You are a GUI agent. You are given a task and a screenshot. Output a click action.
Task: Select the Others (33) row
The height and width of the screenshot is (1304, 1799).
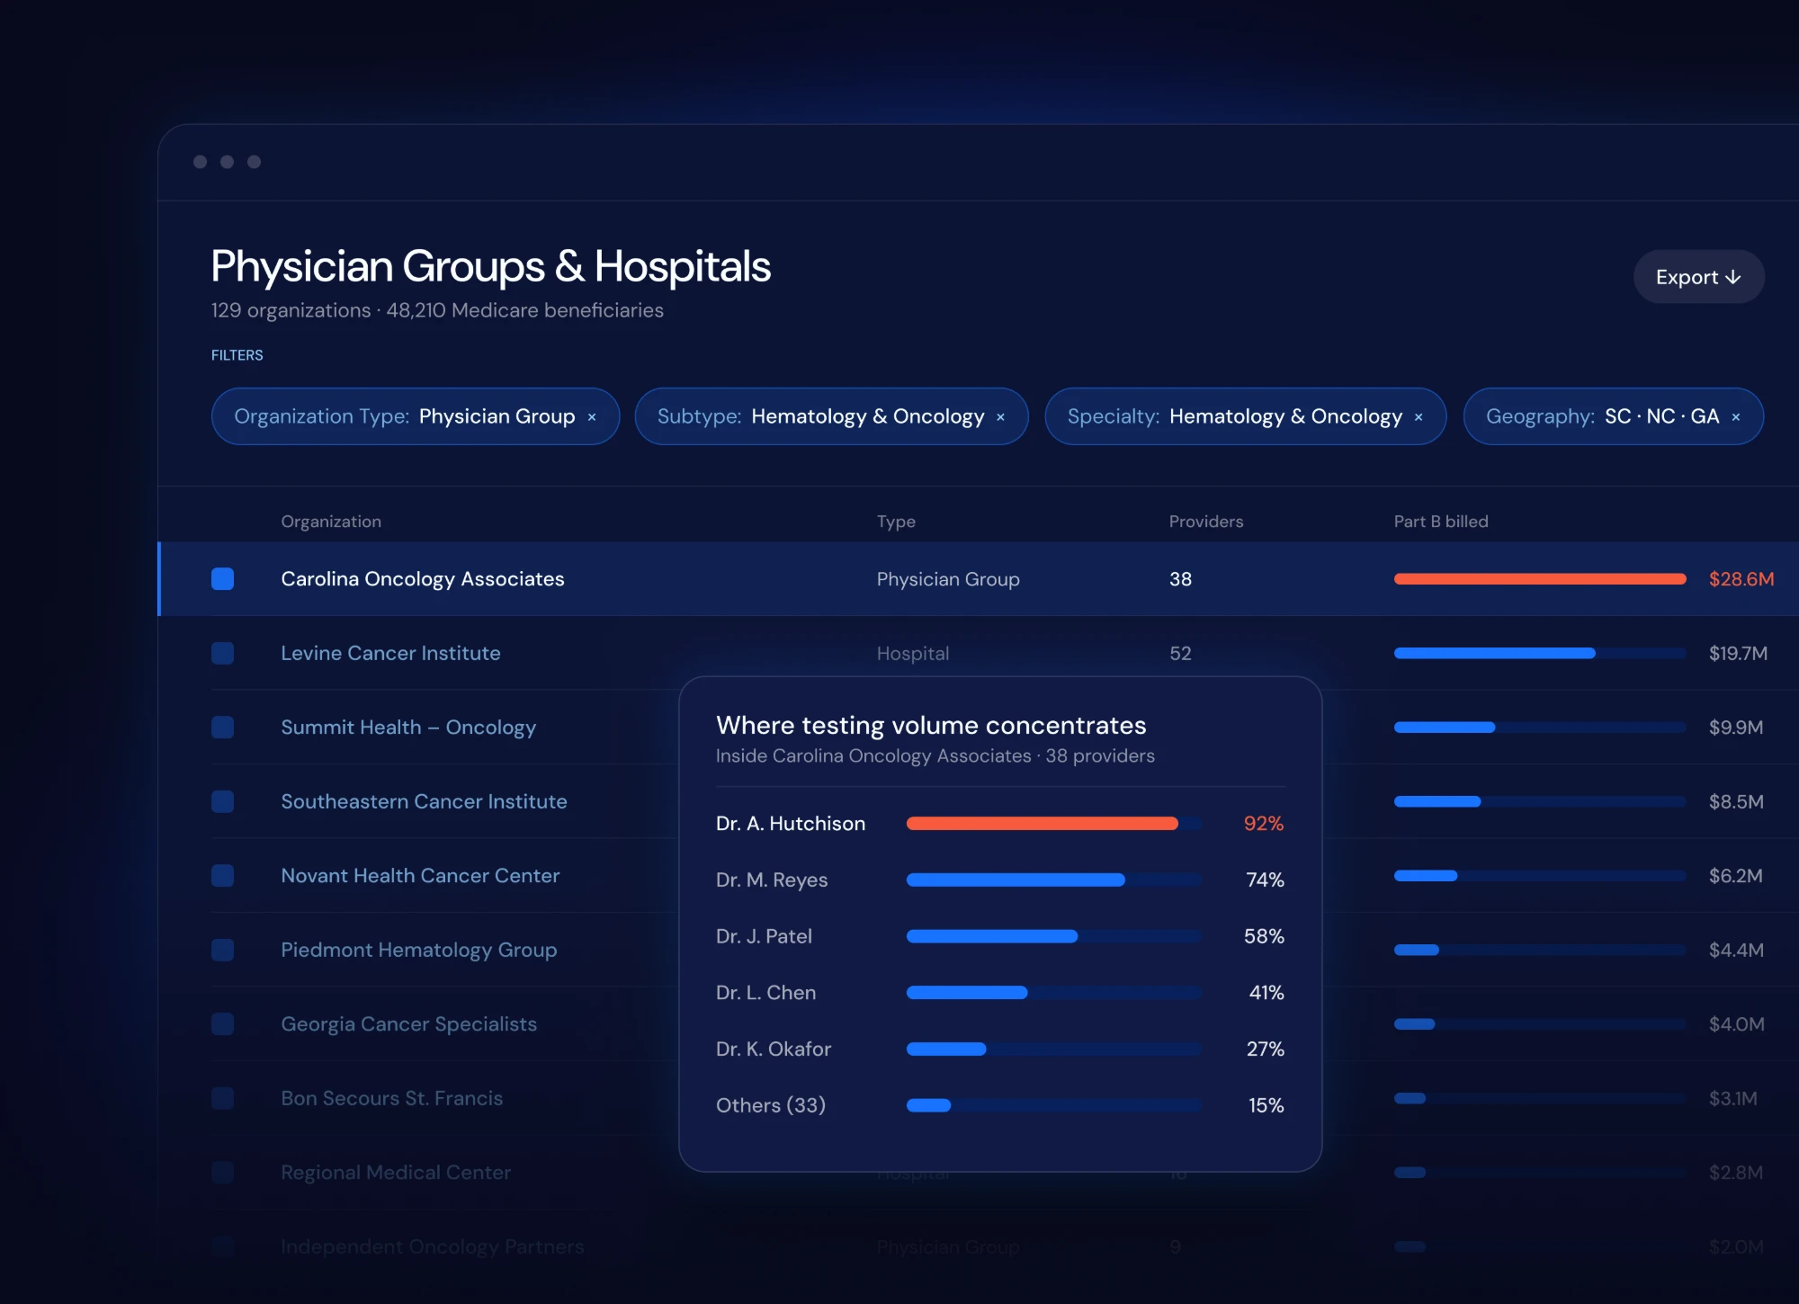(x=999, y=1106)
